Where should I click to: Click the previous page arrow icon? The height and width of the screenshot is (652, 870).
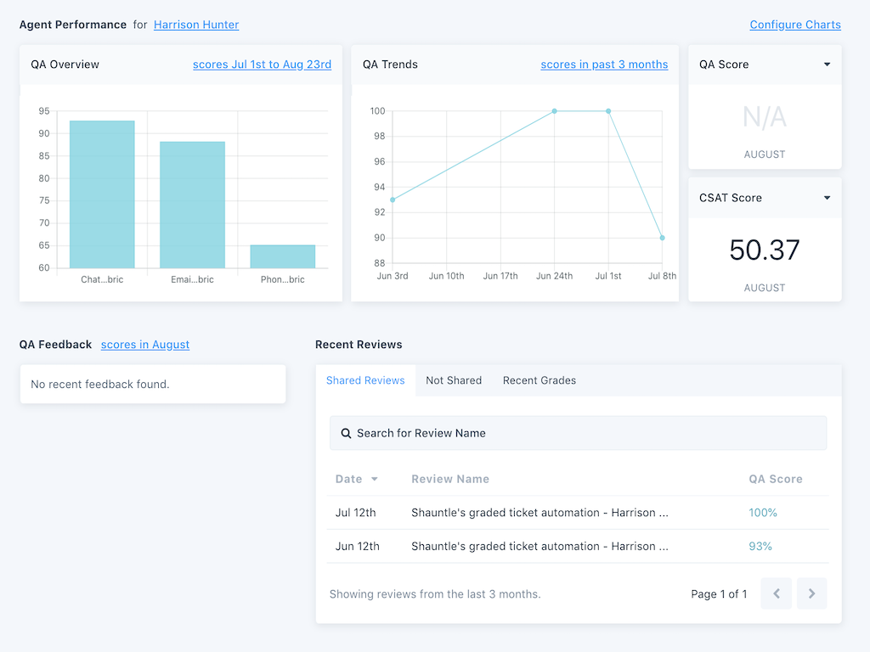pos(776,593)
